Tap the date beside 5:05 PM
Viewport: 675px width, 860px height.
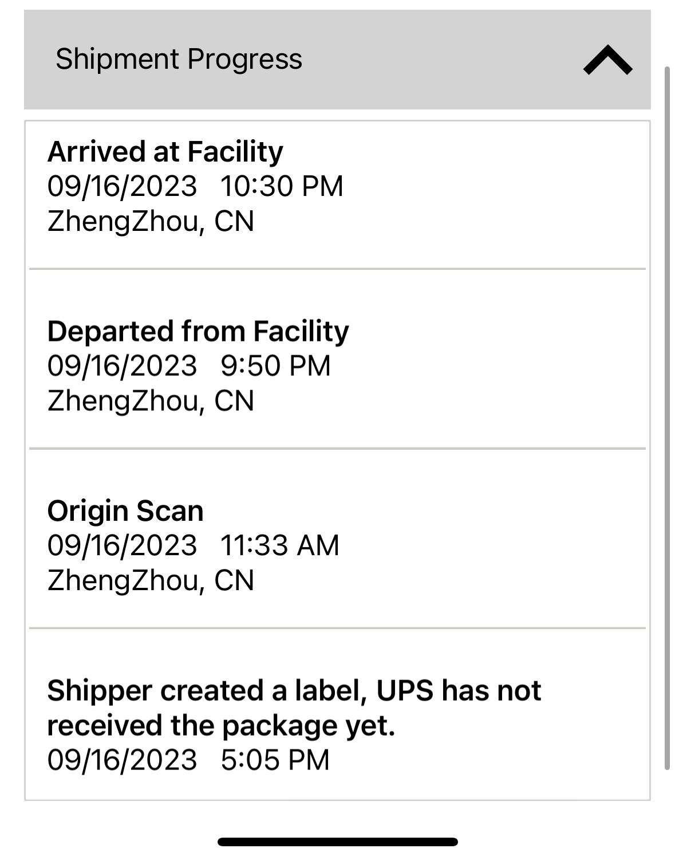tap(122, 760)
